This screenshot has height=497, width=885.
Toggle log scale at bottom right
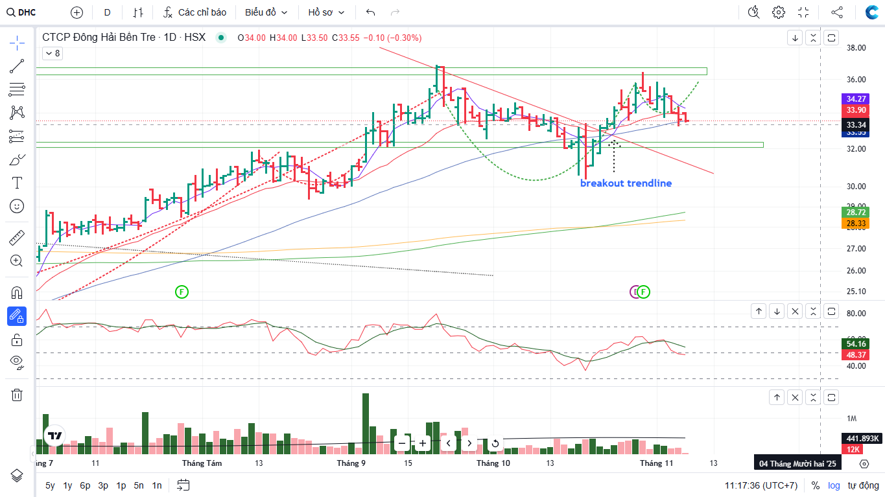(x=834, y=485)
